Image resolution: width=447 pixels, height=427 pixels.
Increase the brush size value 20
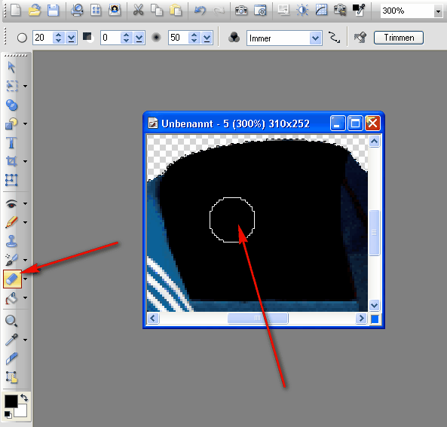click(59, 35)
